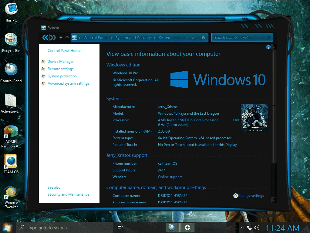Click the forward navigation arrows

pos(53,37)
